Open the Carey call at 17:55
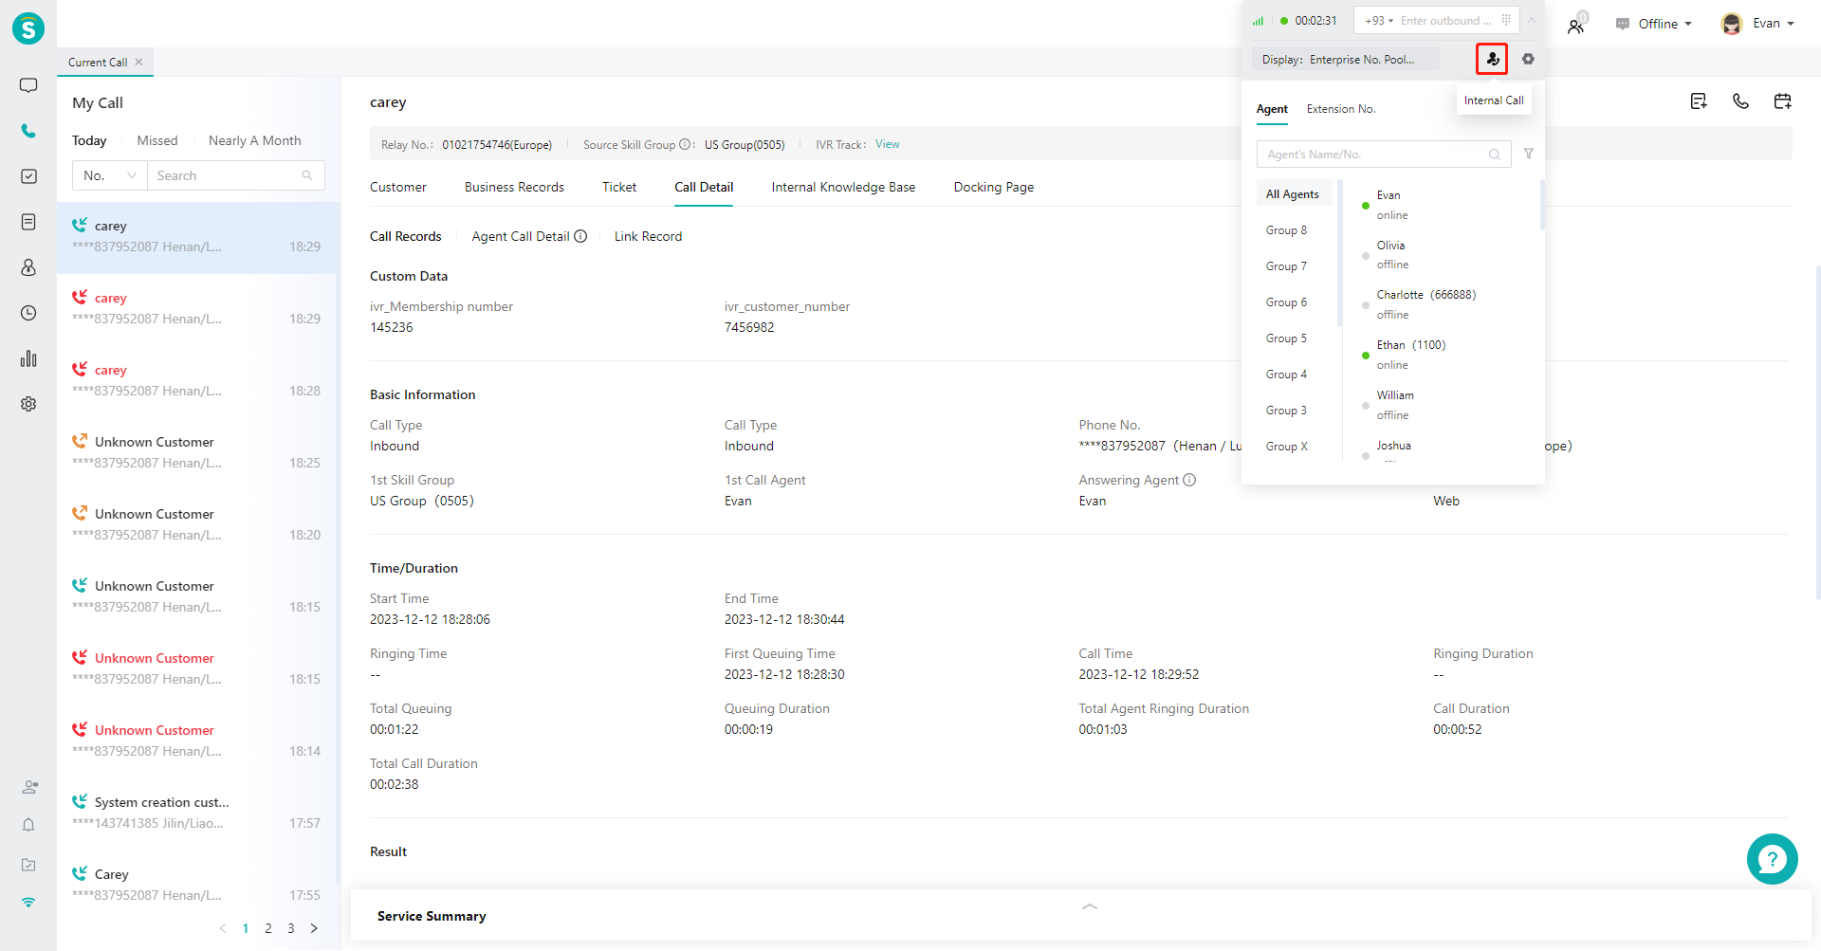1821x951 pixels. [197, 885]
